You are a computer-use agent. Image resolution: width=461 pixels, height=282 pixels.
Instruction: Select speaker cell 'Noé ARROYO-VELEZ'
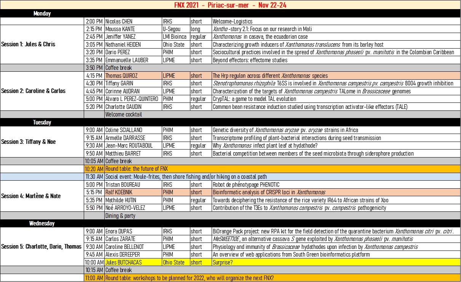(133, 208)
